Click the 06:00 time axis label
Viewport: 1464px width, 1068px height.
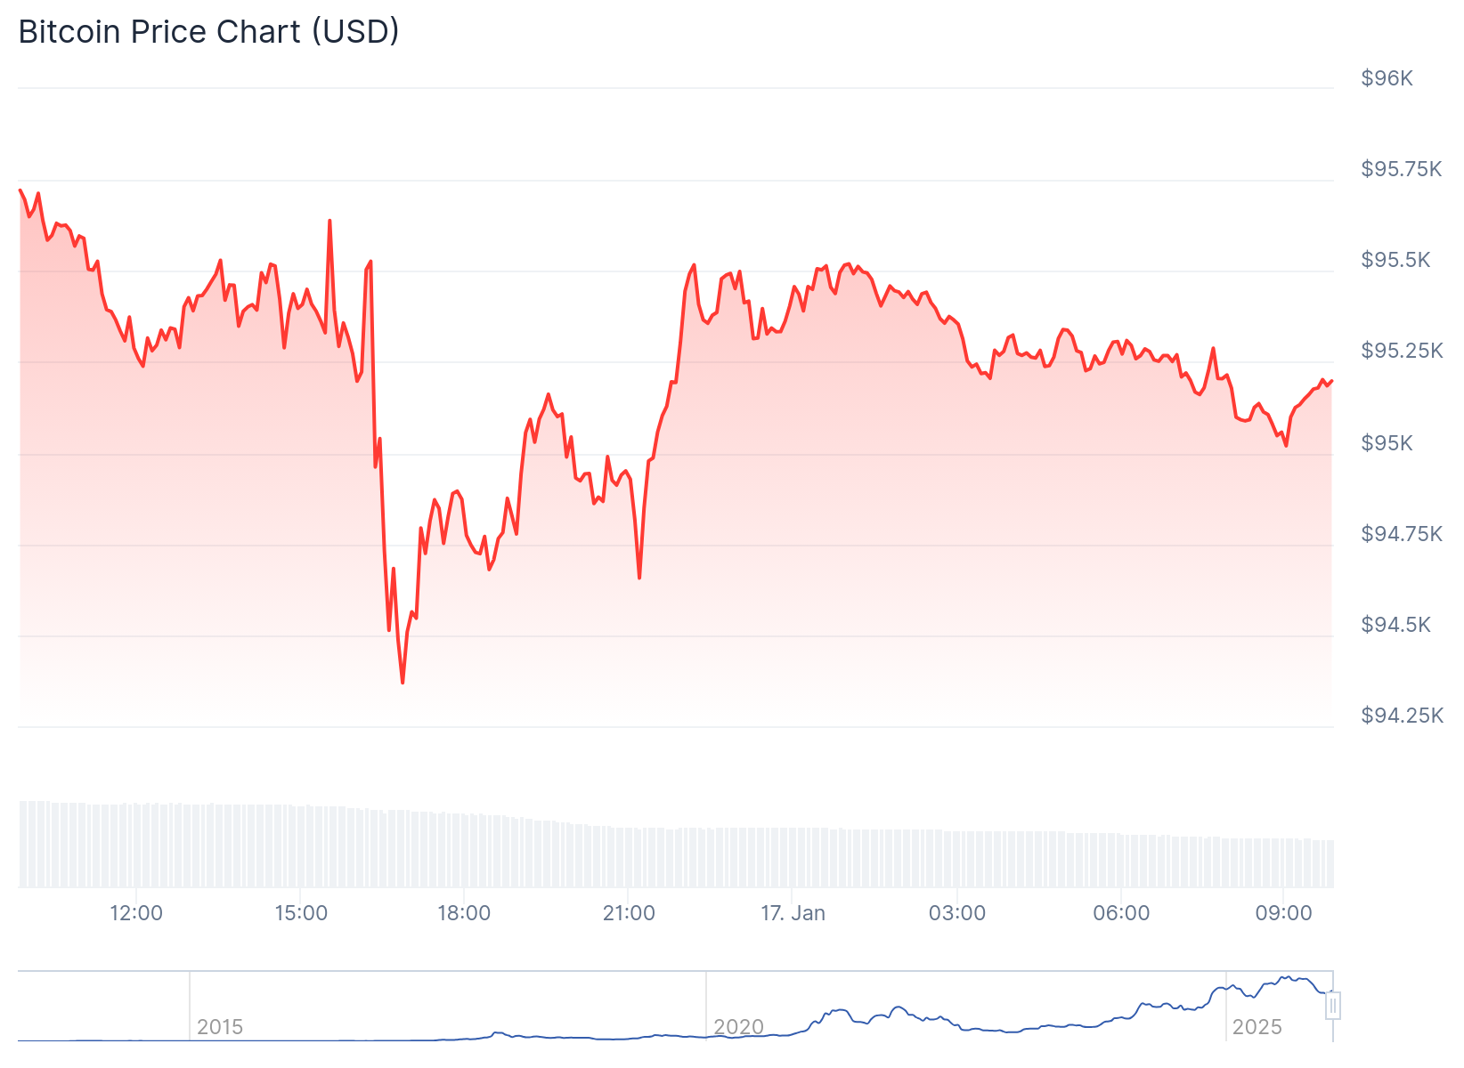(x=1121, y=913)
